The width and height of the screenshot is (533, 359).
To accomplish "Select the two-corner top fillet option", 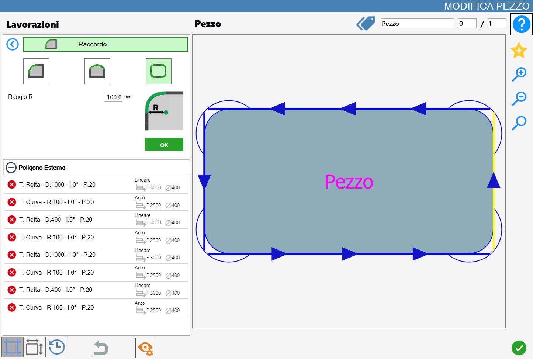I will (97, 71).
